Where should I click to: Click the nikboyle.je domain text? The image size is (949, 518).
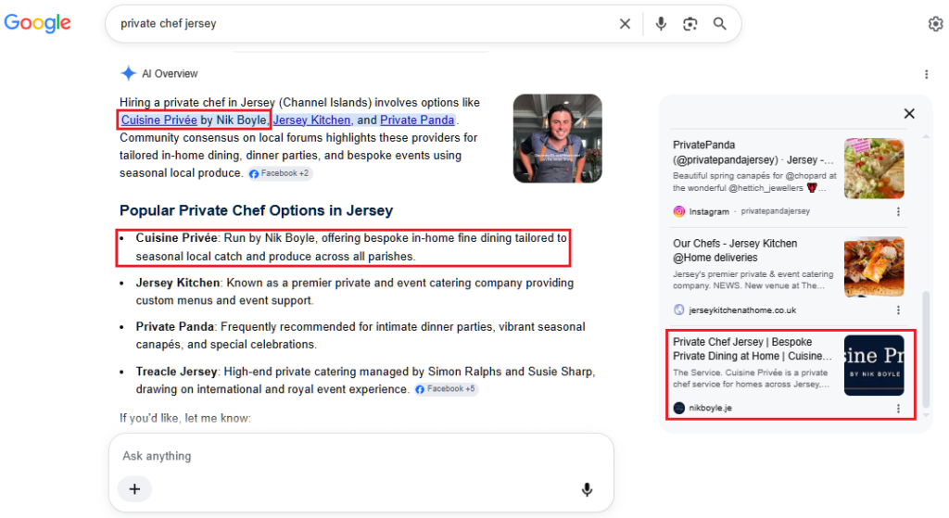[x=710, y=408]
